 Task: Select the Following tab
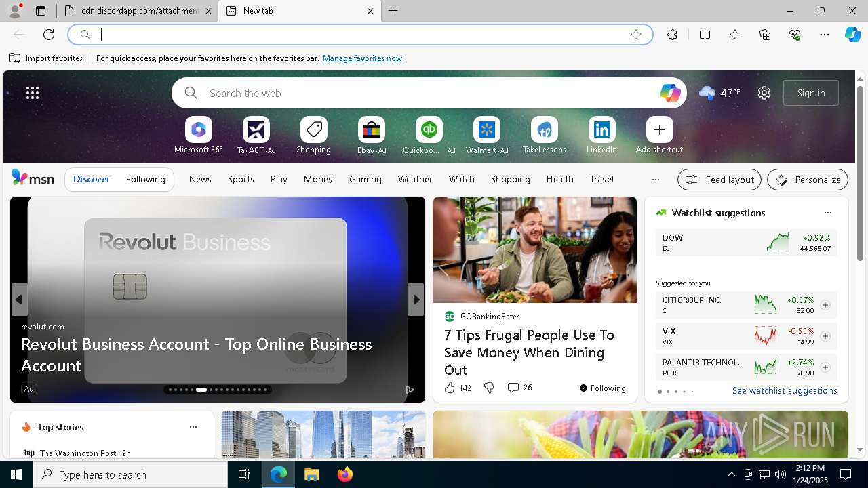pyautogui.click(x=145, y=179)
